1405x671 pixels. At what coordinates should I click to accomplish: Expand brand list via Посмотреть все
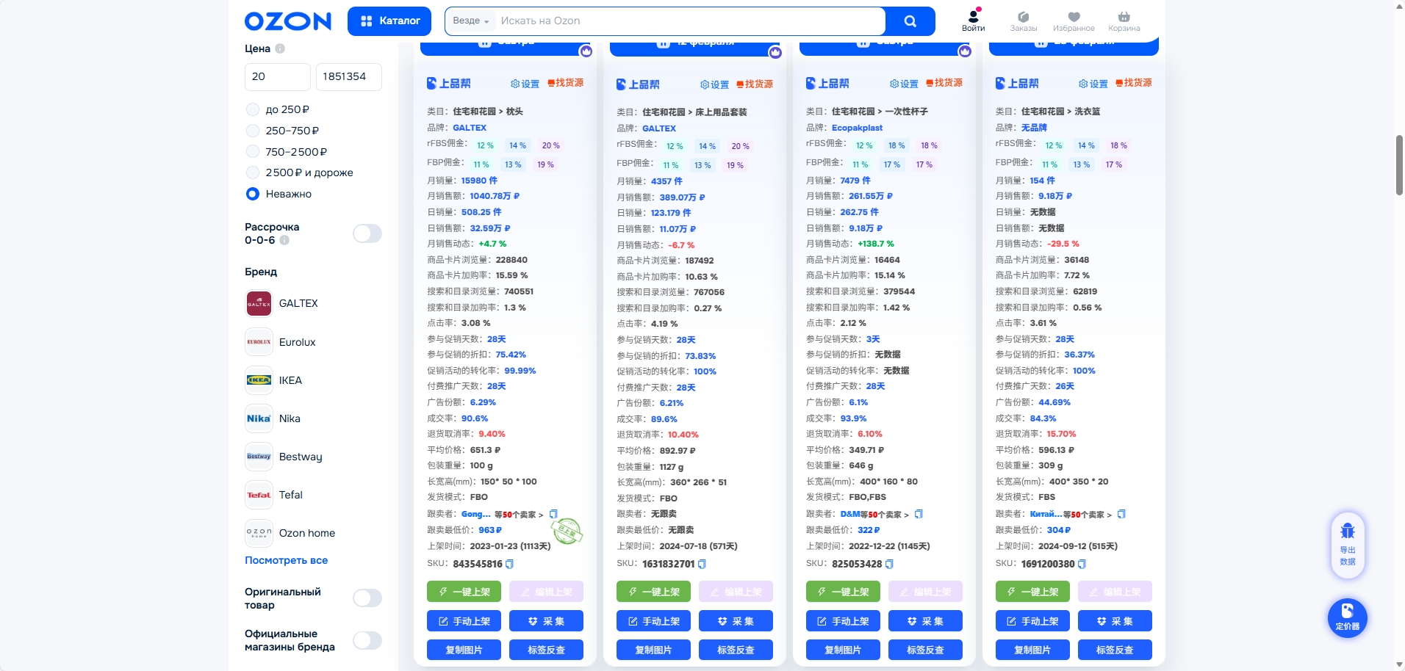pos(286,560)
